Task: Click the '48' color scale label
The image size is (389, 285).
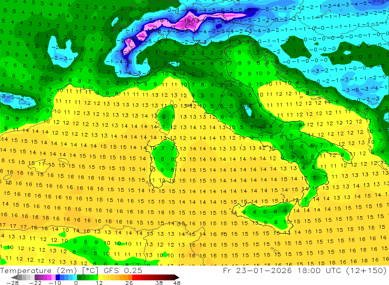Action: [177, 283]
